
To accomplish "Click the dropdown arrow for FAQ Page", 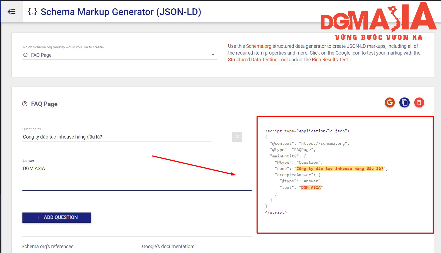I will click(213, 55).
